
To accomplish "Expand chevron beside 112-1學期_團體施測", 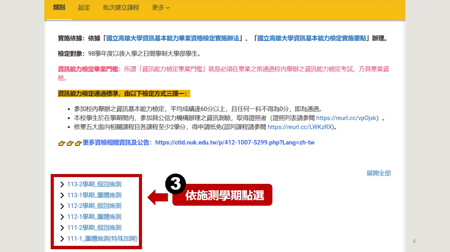I will tap(62, 217).
